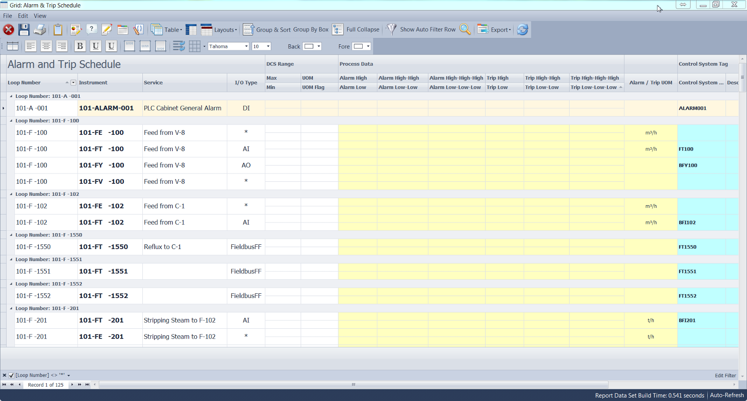Click the horizontal scrollbar thumb
The width and height of the screenshot is (747, 401).
click(353, 385)
